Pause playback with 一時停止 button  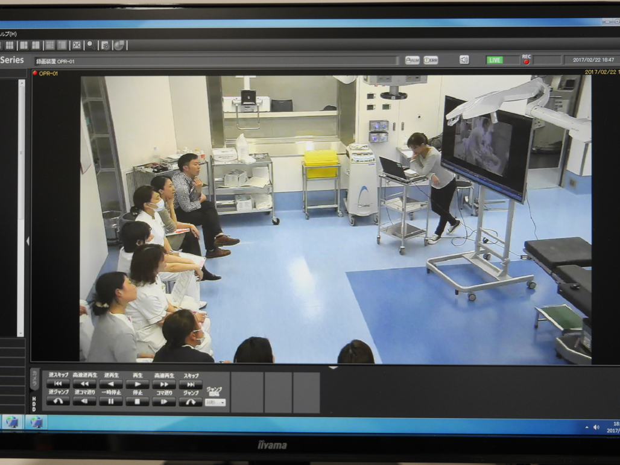click(x=111, y=402)
